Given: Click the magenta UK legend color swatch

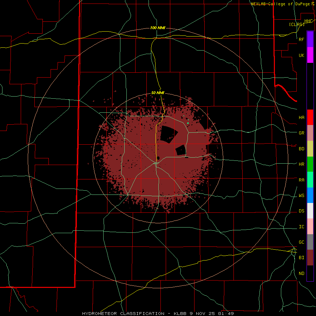Looking at the screenshot, I should 310,55.
